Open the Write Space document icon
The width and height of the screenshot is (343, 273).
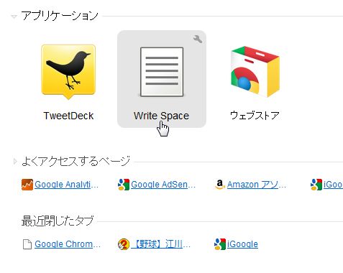coord(162,72)
